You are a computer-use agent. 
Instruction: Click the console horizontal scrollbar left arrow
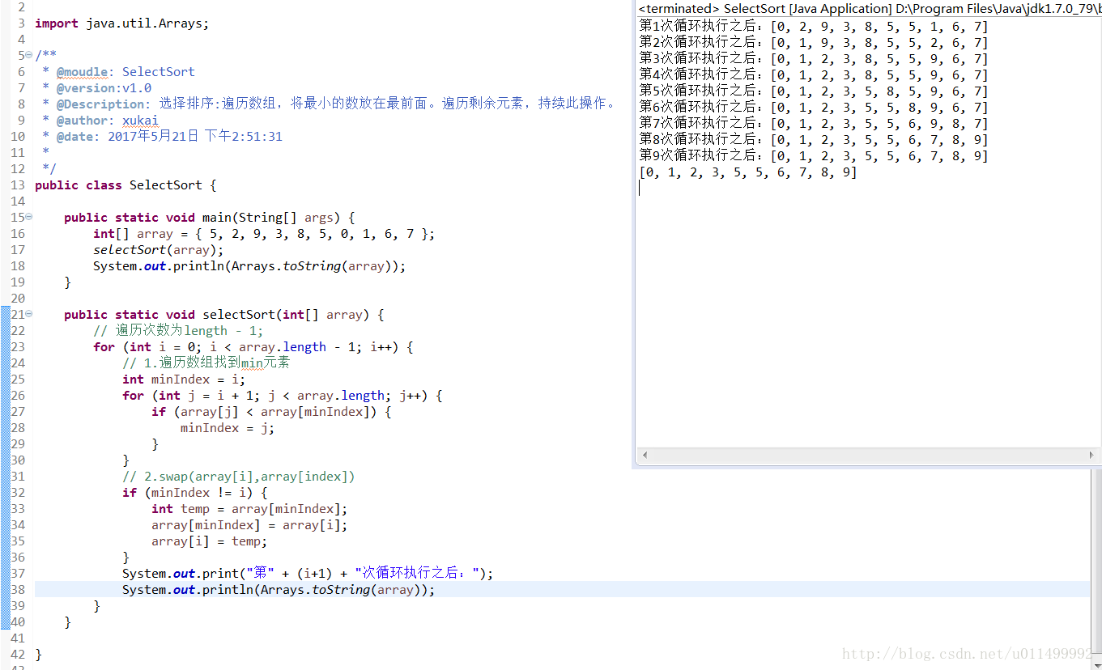[x=645, y=456]
